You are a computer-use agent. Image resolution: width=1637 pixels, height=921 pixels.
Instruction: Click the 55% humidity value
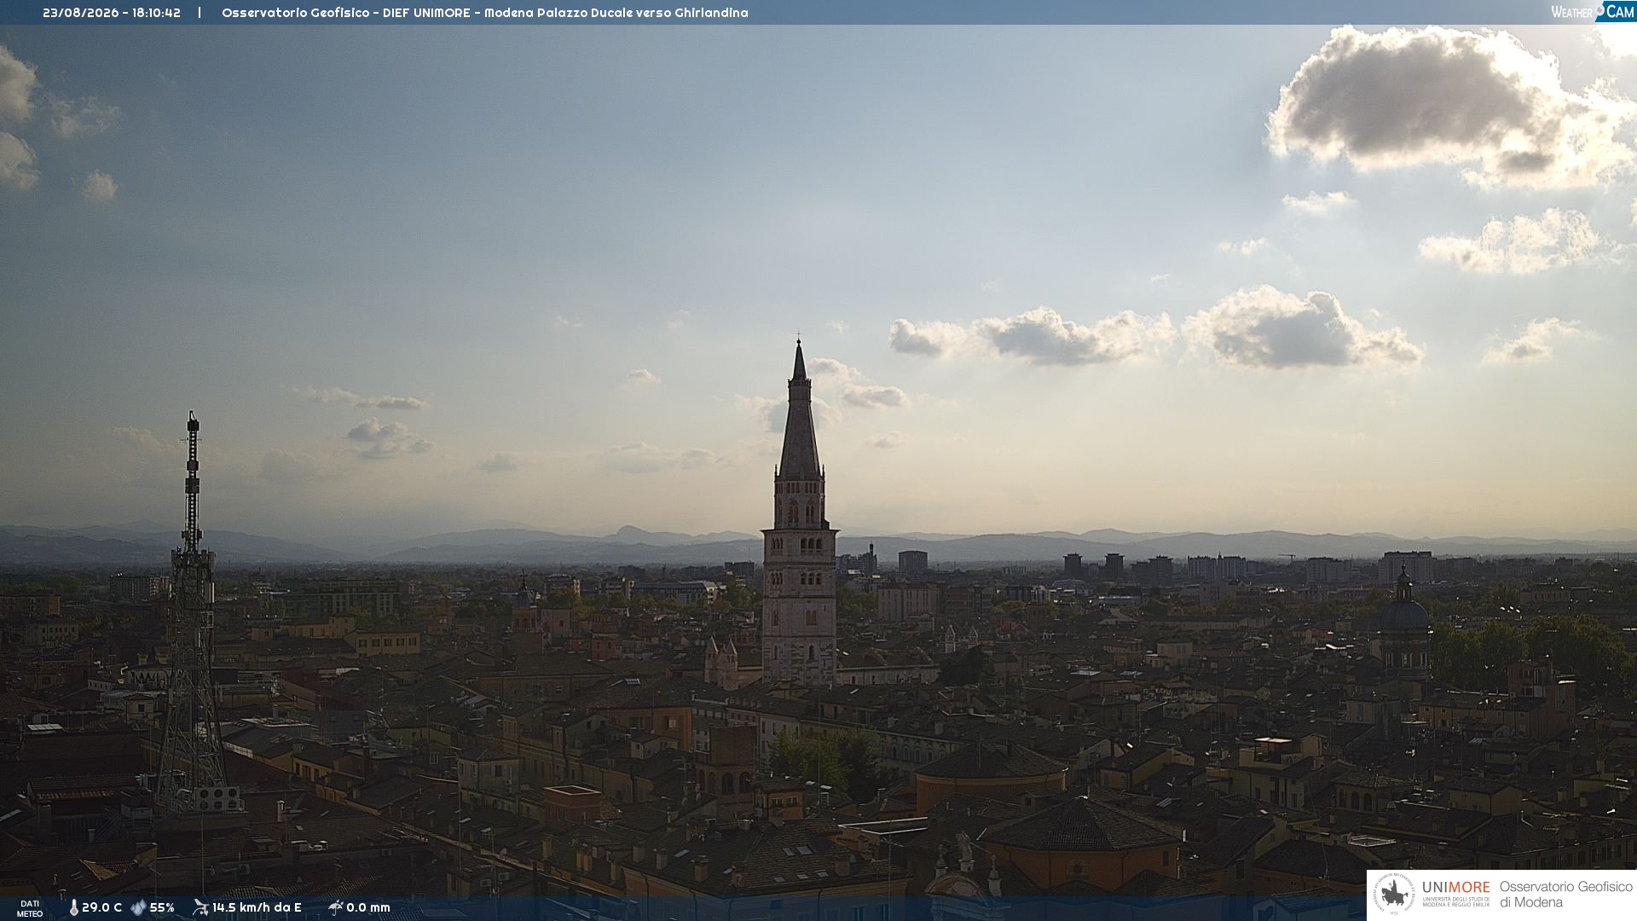pos(162,907)
